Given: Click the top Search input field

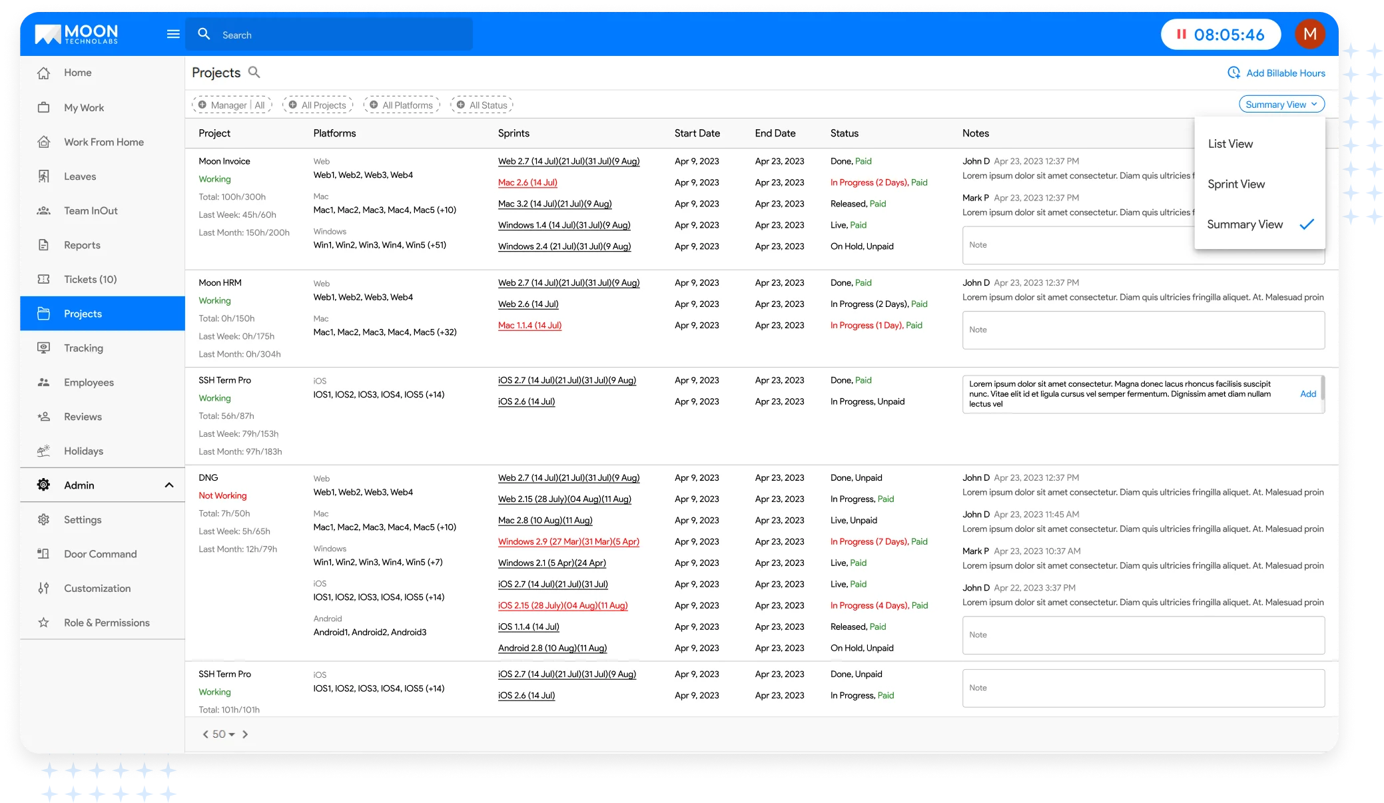Looking at the screenshot, I should [x=329, y=35].
